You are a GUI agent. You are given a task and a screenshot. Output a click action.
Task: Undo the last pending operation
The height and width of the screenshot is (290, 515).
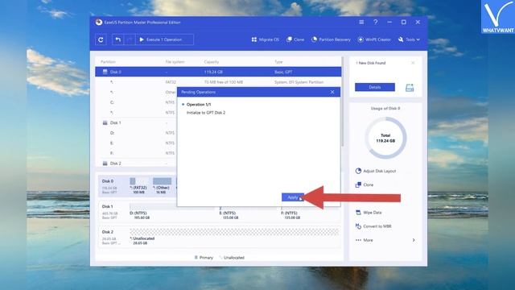(118, 39)
